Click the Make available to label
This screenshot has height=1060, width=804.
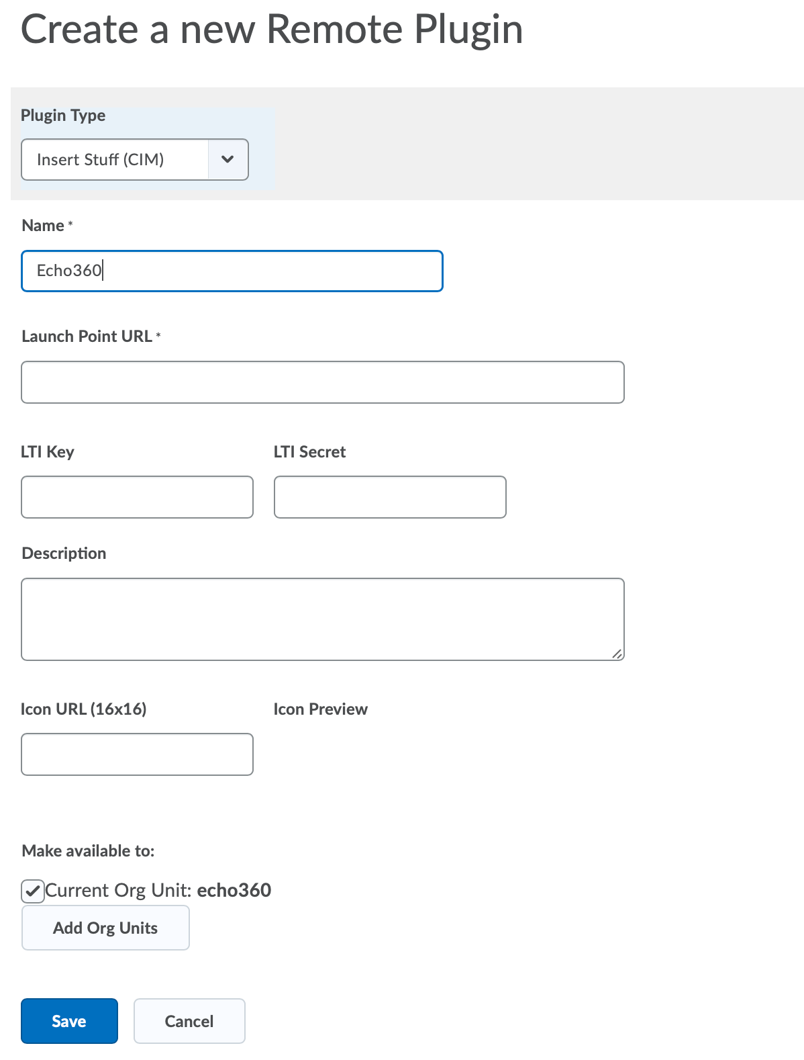pyautogui.click(x=88, y=851)
